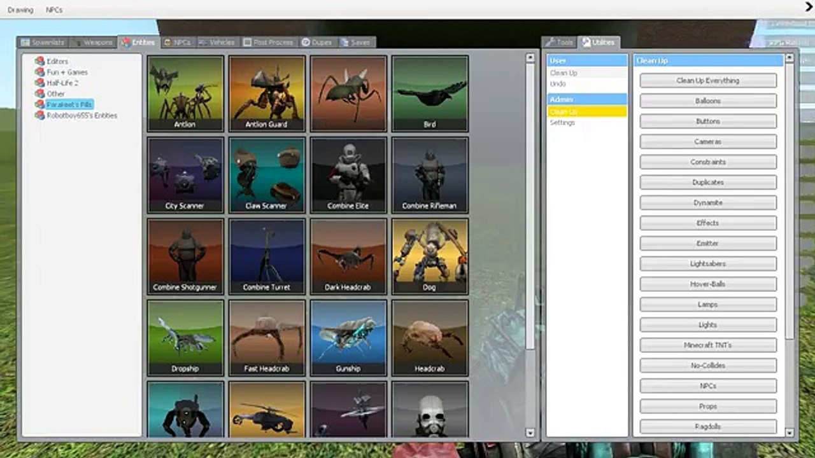The height and width of the screenshot is (458, 815).
Task: Select Undo under User
Action: click(x=587, y=84)
